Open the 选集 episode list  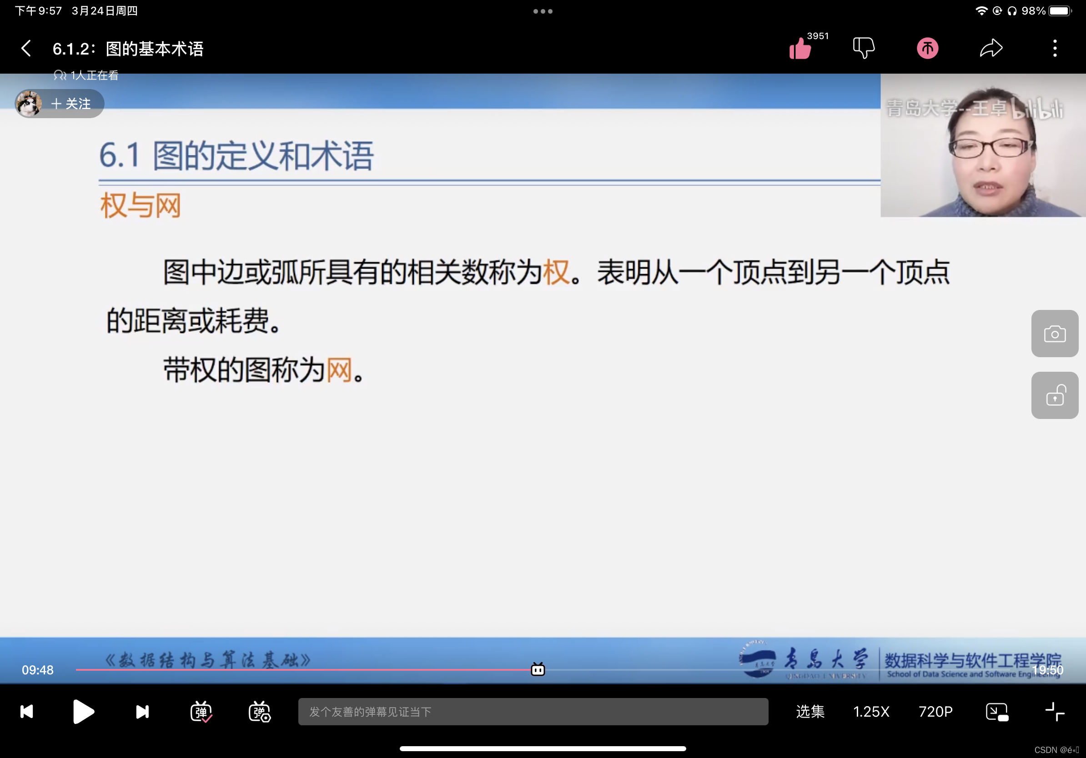tap(810, 711)
